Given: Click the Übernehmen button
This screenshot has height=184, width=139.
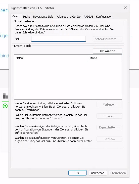Looking at the screenshot, I should [x=118, y=173].
